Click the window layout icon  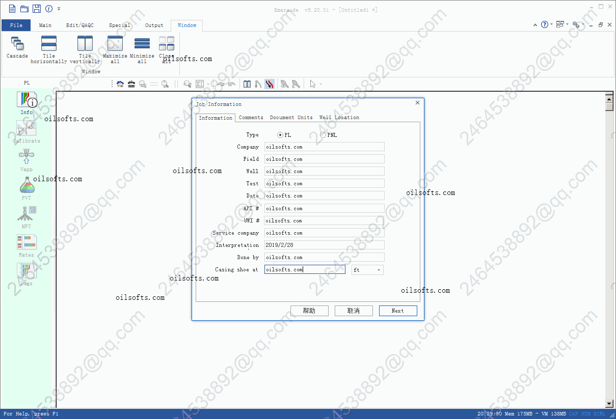(560, 24)
